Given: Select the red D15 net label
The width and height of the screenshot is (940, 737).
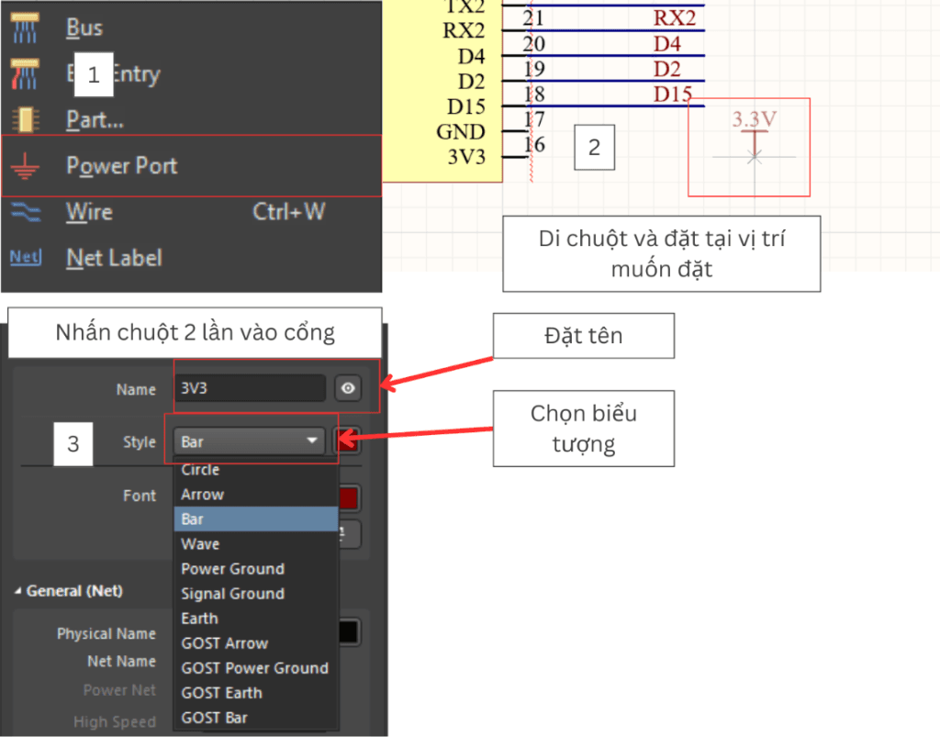Looking at the screenshot, I should click(x=672, y=95).
